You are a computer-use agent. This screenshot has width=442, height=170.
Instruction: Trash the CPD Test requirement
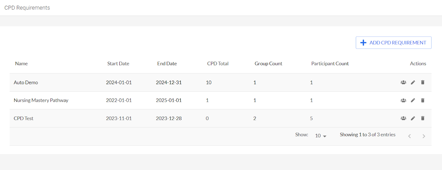(x=423, y=118)
